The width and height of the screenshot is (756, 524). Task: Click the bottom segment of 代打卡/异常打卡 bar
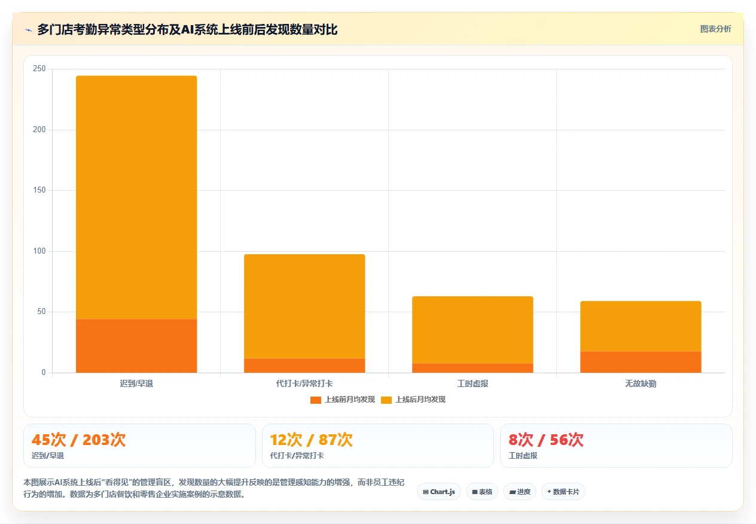304,365
